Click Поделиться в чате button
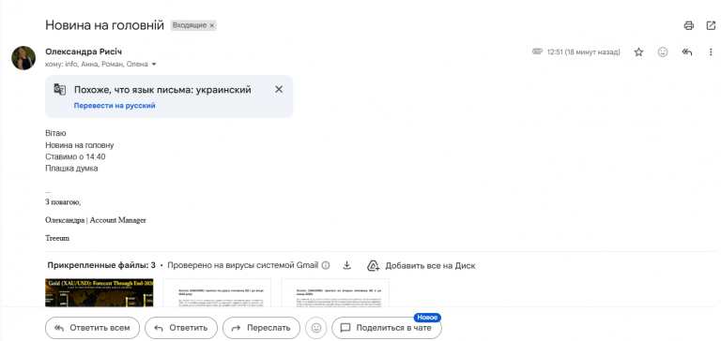 pos(387,328)
